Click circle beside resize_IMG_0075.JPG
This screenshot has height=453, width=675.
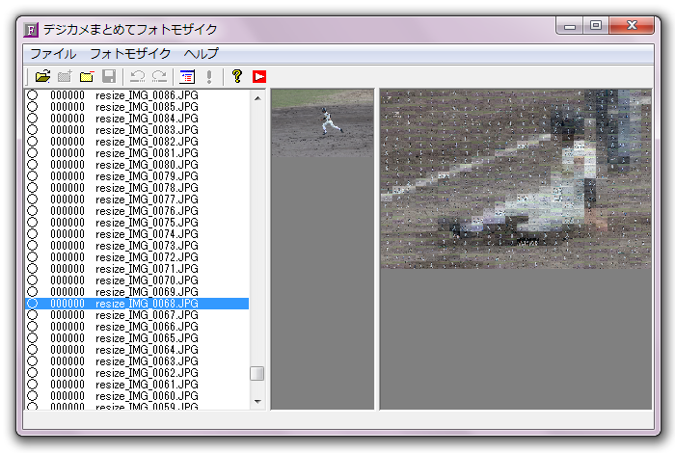point(32,223)
